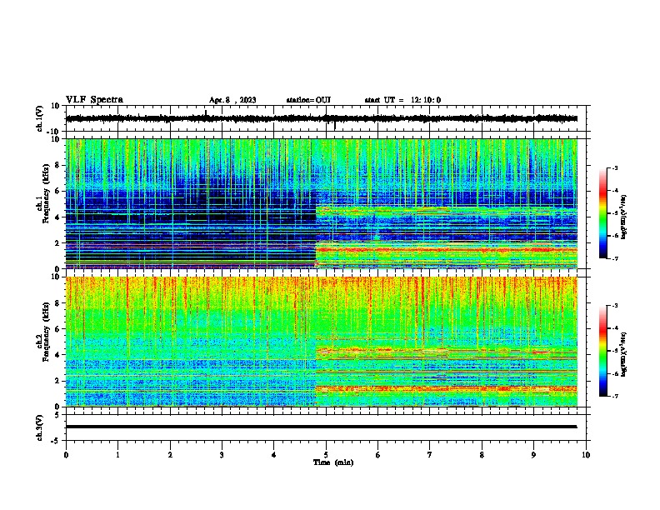This screenshot has height=510, width=660.
Task: Click the "start UT = 12:10:0" text
Action: coord(402,100)
